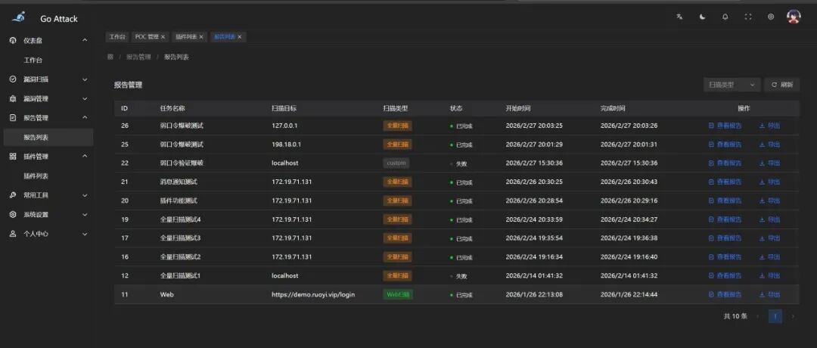Close the 插件列表 tab
This screenshot has height=348, width=817.
click(x=201, y=37)
